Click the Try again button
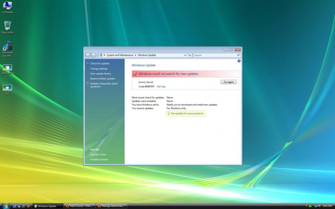Viewport: 335px width, 209px height. pyautogui.click(x=229, y=82)
